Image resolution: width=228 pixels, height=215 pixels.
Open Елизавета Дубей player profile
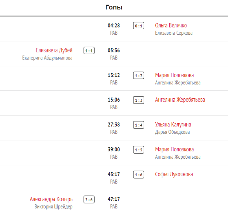54,51
